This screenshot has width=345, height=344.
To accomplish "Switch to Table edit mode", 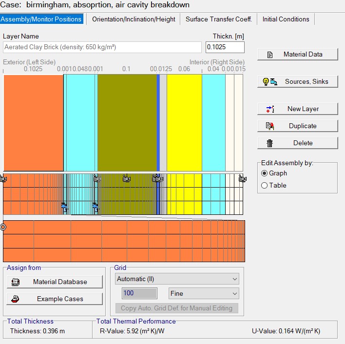I will pos(265,186).
